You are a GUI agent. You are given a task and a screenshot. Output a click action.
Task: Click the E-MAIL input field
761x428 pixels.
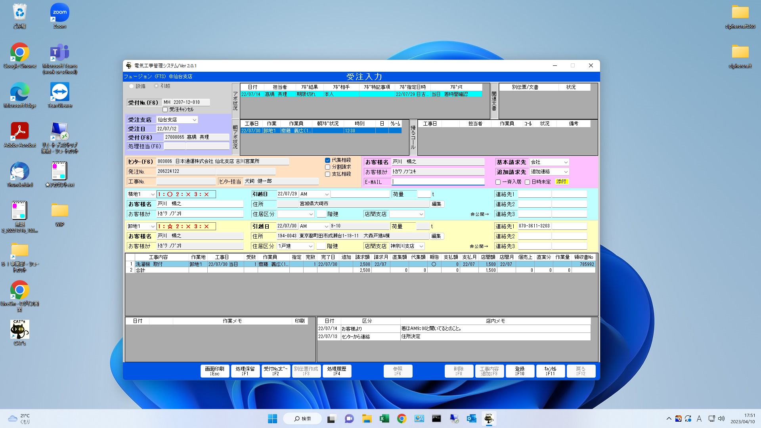438,182
